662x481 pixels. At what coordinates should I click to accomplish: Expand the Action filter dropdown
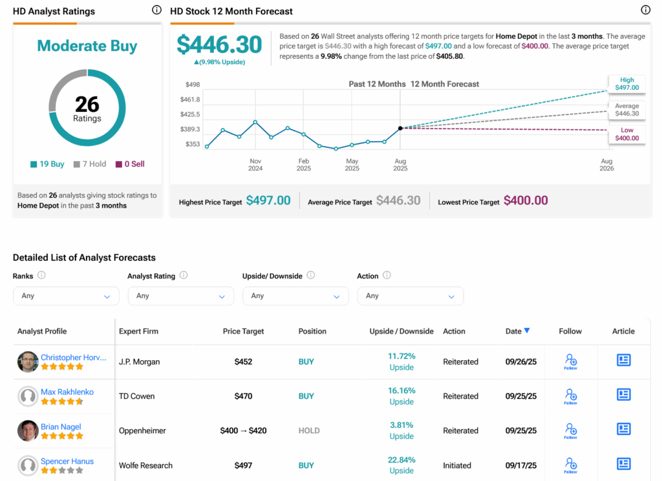[410, 296]
